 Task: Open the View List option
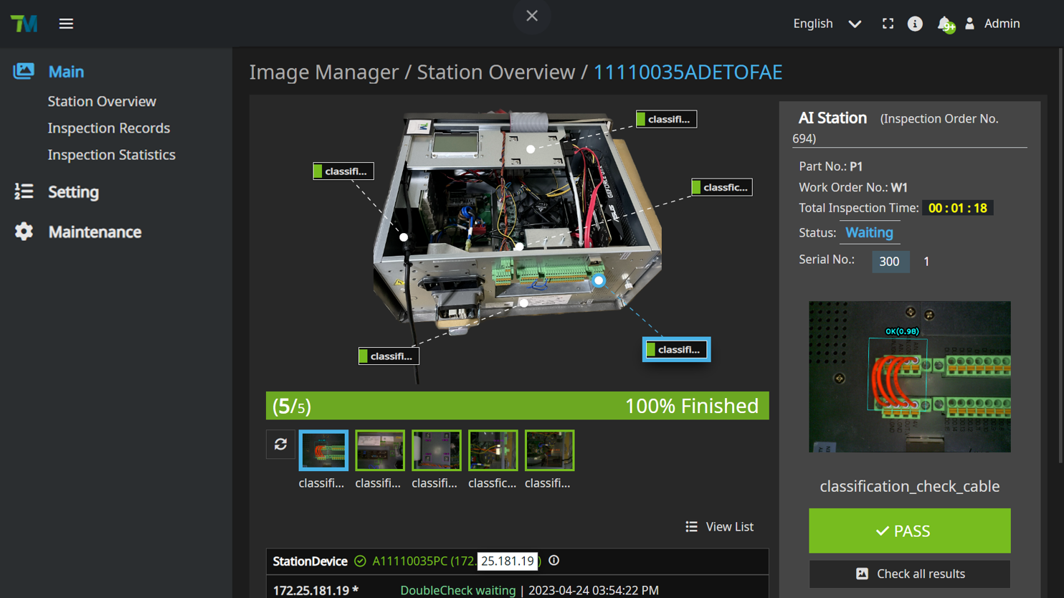tap(720, 527)
